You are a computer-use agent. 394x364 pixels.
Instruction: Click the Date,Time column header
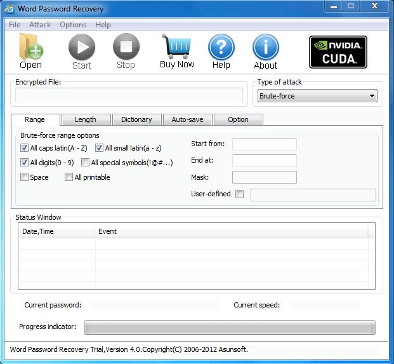coord(57,231)
